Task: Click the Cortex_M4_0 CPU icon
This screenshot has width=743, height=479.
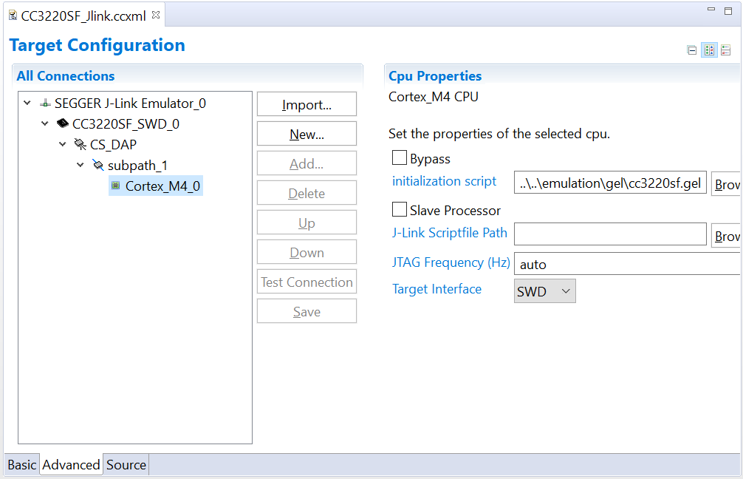Action: (x=116, y=186)
